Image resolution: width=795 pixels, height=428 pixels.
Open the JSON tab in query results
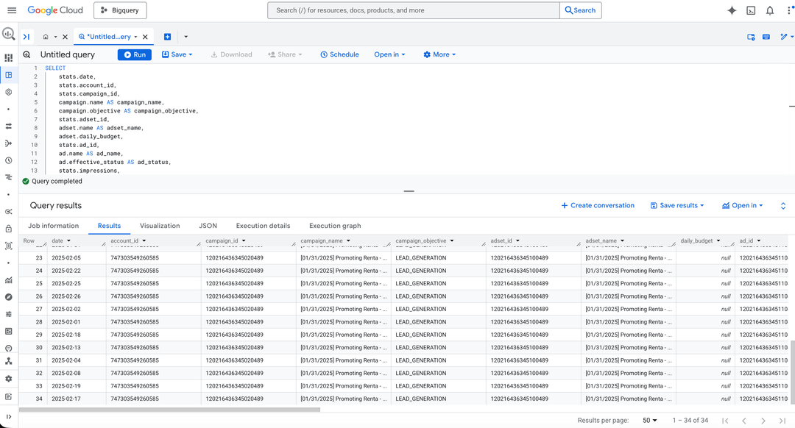[x=208, y=226]
